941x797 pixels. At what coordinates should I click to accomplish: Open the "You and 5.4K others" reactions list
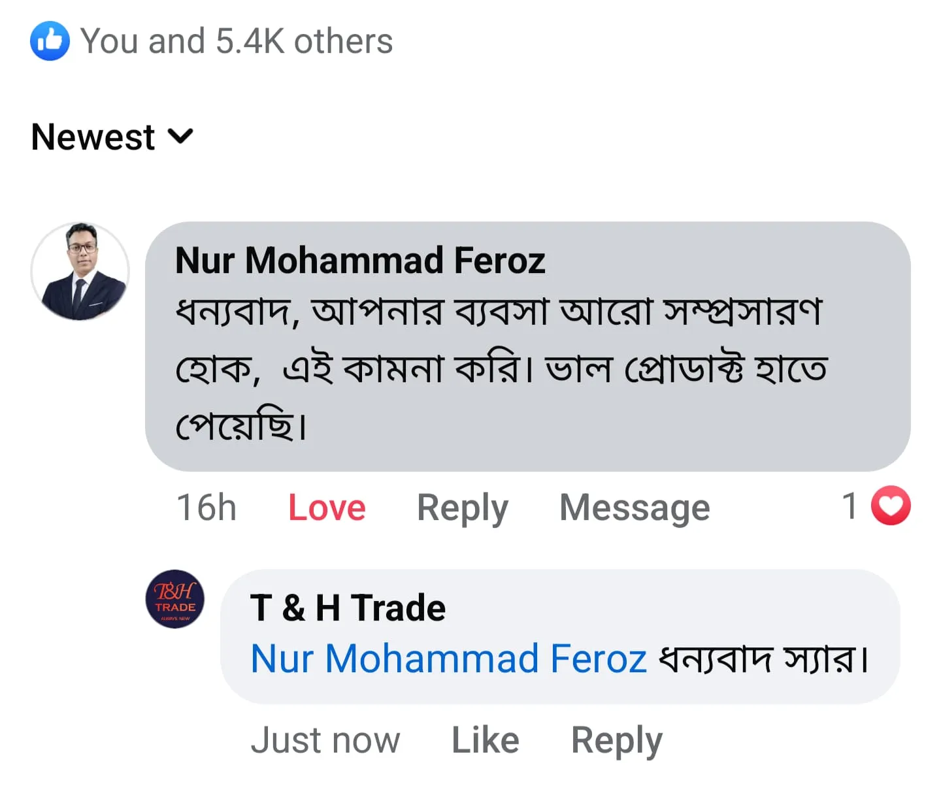(x=236, y=41)
